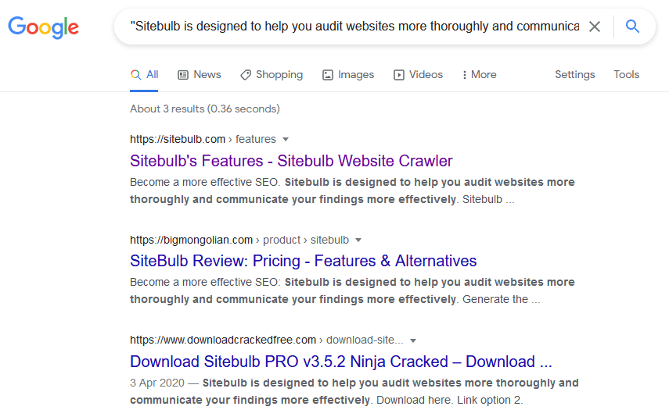Click the News tab newspaper icon
669x417 pixels.
(x=183, y=75)
